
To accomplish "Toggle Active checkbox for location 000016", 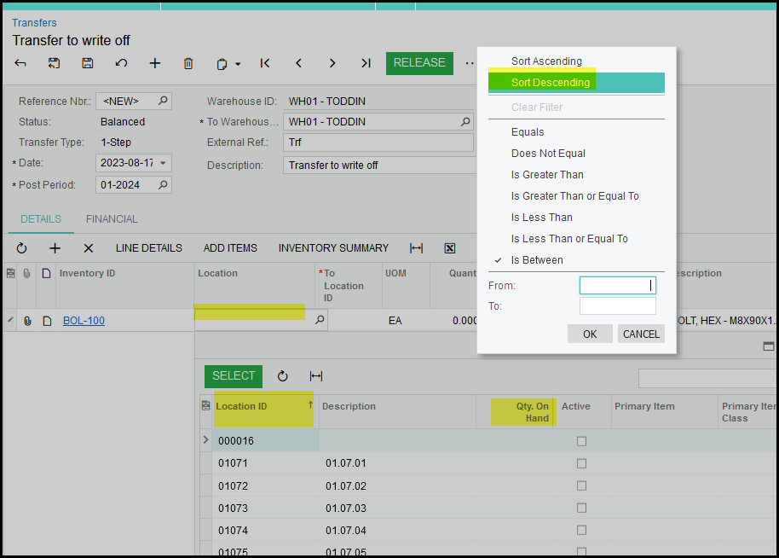I will point(581,441).
